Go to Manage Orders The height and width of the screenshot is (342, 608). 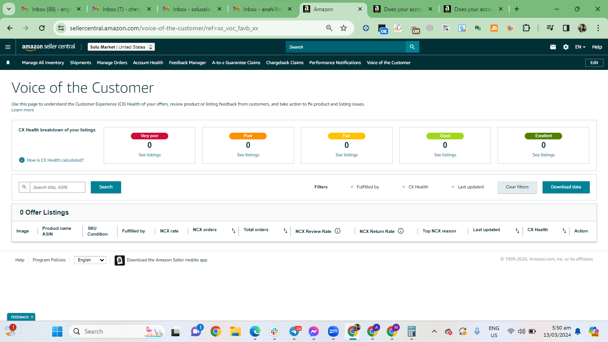click(x=112, y=63)
